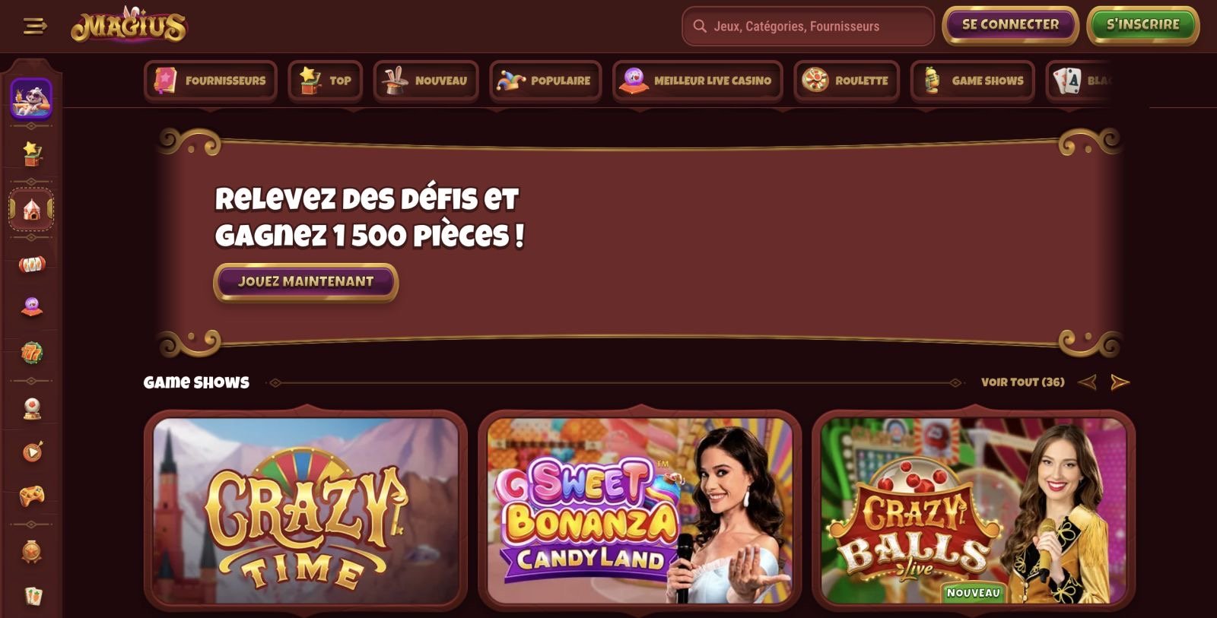Image resolution: width=1217 pixels, height=618 pixels.
Task: Advance Game Shows carousel with right arrow
Action: tap(1120, 382)
